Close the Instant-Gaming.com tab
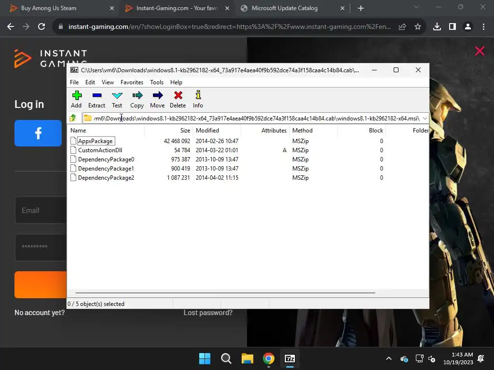 227,9
